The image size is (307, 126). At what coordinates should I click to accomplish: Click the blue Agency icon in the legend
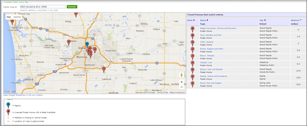point(8,105)
